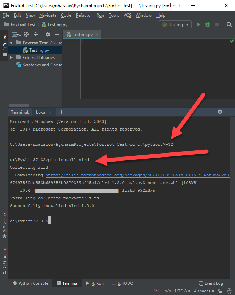Click the terminal prompt c:\Python37-32>
235x295 pixels.
29,221
